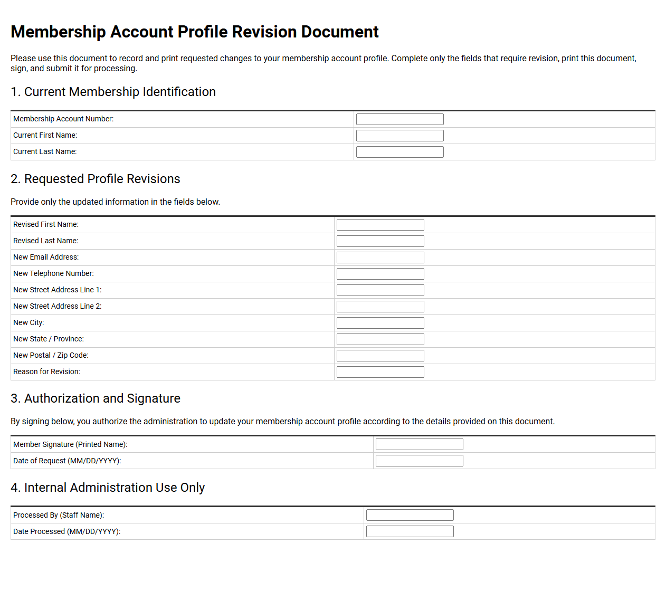This screenshot has height=591, width=666.
Task: Click the Processed By staff name field
Action: [x=410, y=515]
